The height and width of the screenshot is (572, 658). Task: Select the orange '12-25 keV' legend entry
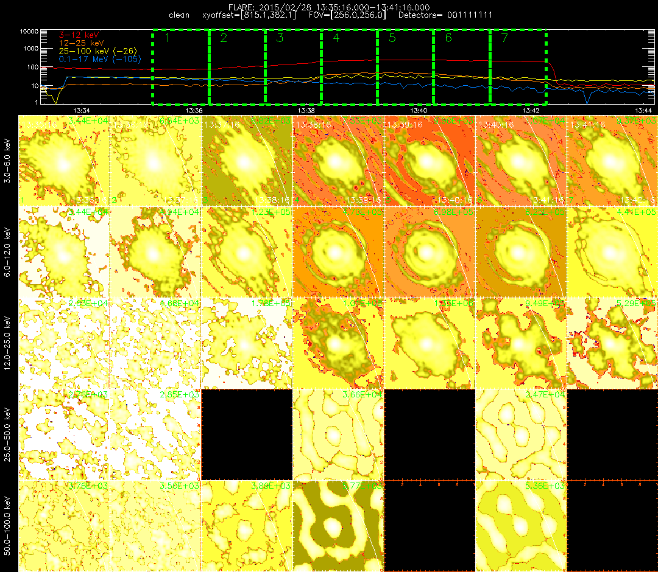81,43
